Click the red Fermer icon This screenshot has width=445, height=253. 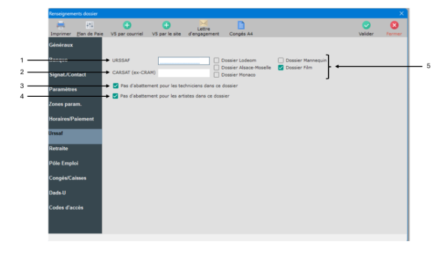[394, 26]
